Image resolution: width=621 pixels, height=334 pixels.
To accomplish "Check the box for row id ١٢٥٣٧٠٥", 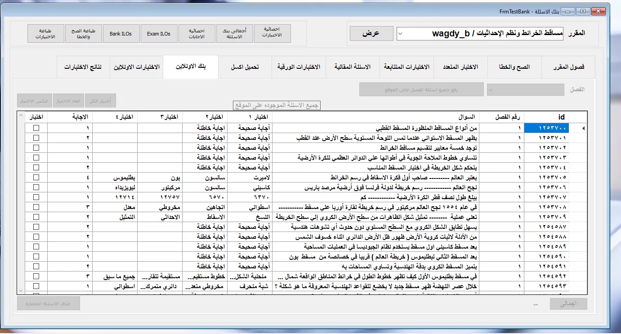I will point(36,177).
